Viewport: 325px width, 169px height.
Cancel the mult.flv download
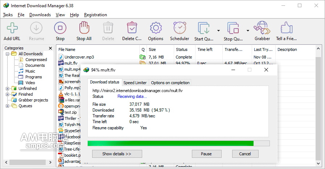[245, 154]
